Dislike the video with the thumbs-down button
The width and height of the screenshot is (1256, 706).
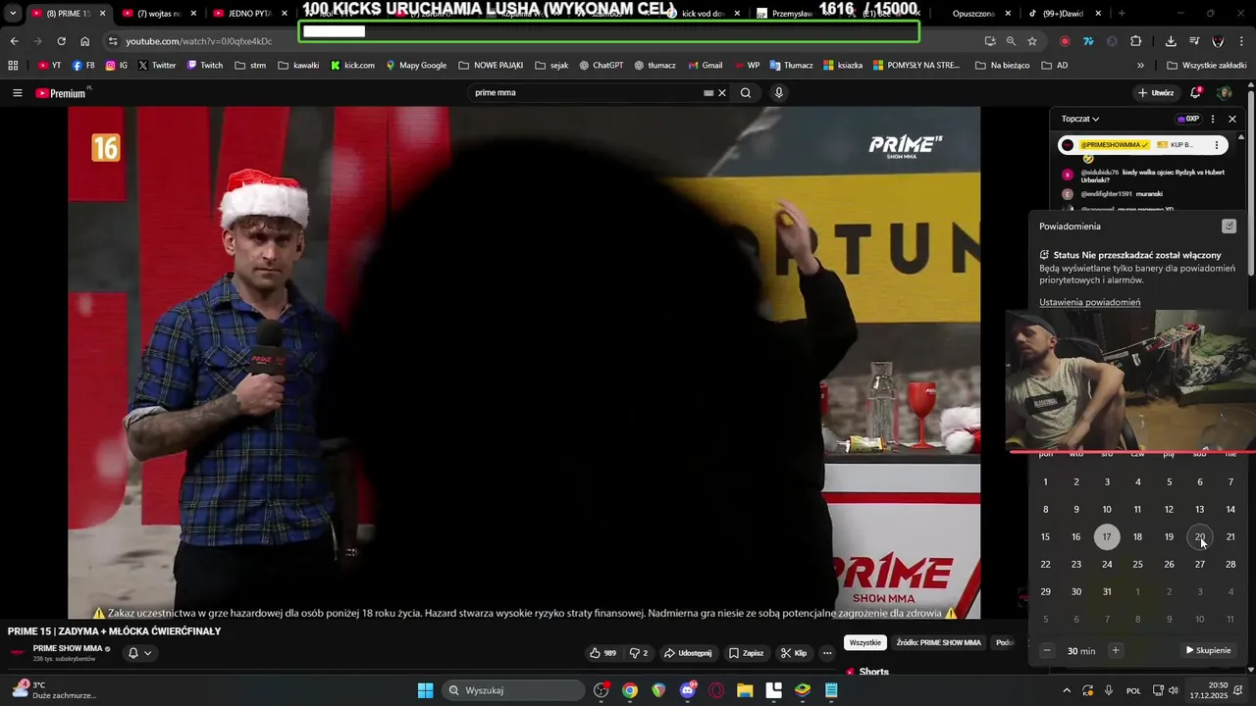click(639, 653)
